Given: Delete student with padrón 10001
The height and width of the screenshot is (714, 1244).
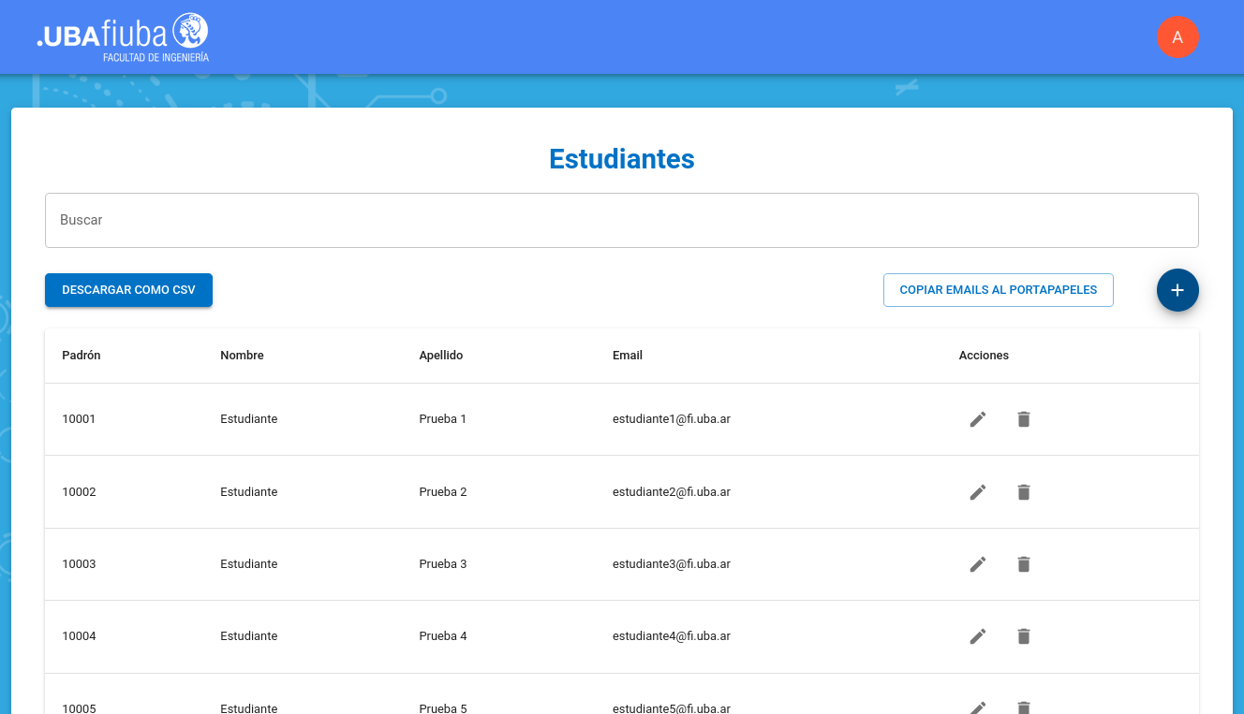Looking at the screenshot, I should [1024, 419].
